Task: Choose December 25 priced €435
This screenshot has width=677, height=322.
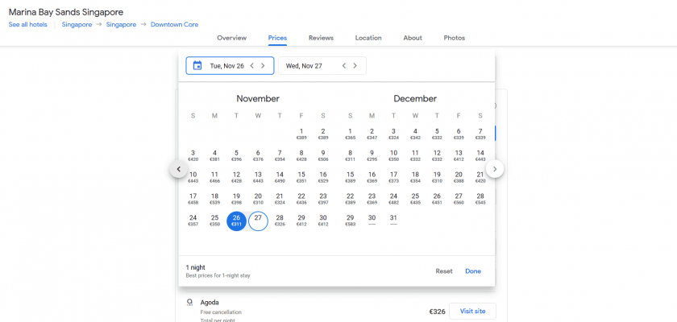Action: (x=415, y=198)
